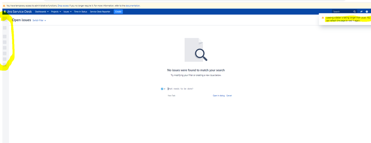Open the documentation link
Viewport: 371px width, 143px height.
[x=133, y=6]
